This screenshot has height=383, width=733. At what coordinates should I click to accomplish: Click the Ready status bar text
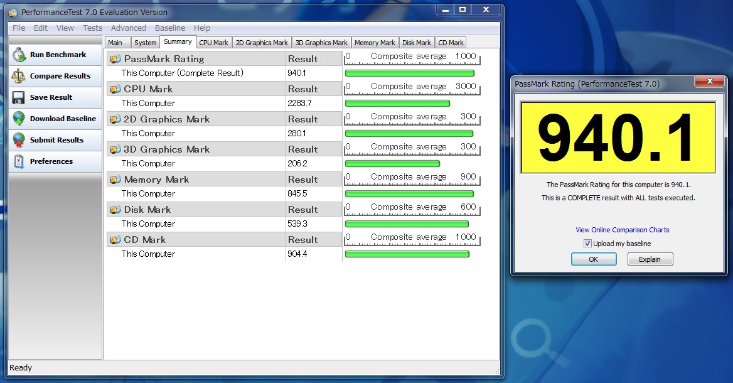[x=21, y=367]
